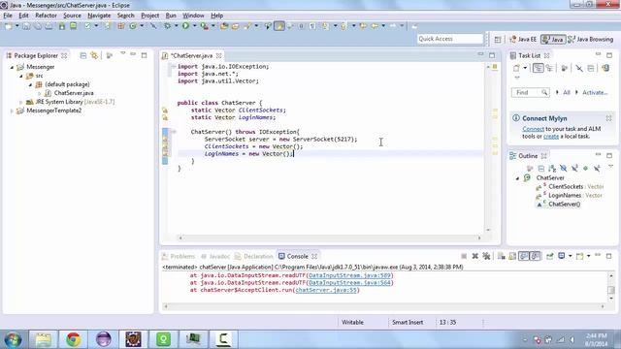The width and height of the screenshot is (621, 349).
Task: Click Clear Console icon in Console toolbar
Action: [501, 256]
